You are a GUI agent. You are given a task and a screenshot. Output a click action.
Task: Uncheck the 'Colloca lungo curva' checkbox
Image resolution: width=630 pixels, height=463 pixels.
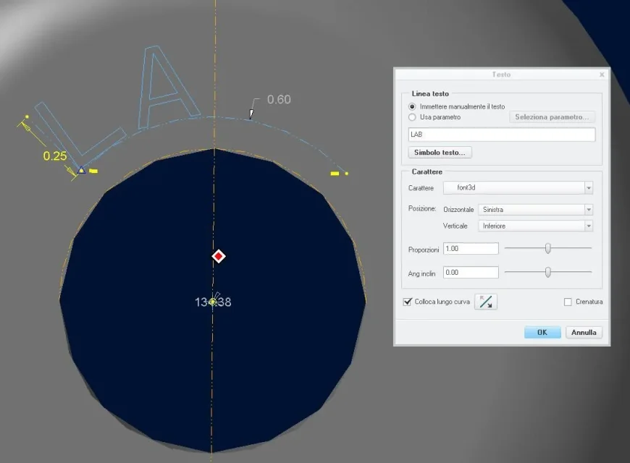[x=408, y=302]
